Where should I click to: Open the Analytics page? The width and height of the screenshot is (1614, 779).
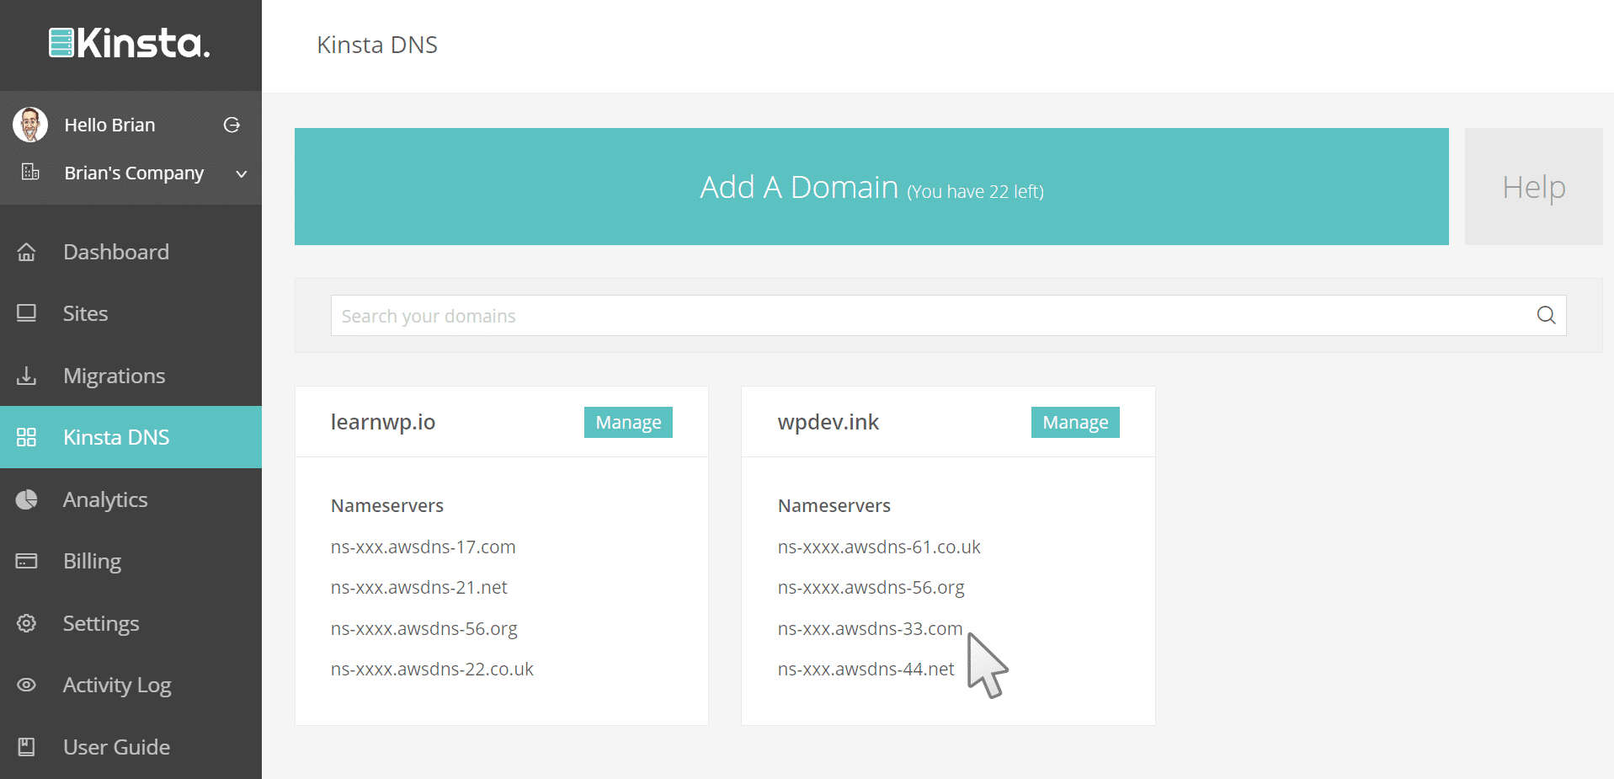coord(131,499)
